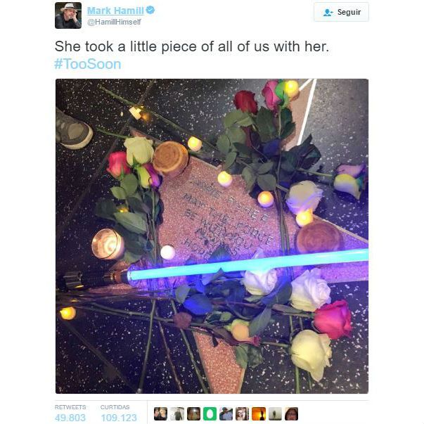Click the Seguir follow button
This screenshot has height=424, width=424.
[341, 12]
